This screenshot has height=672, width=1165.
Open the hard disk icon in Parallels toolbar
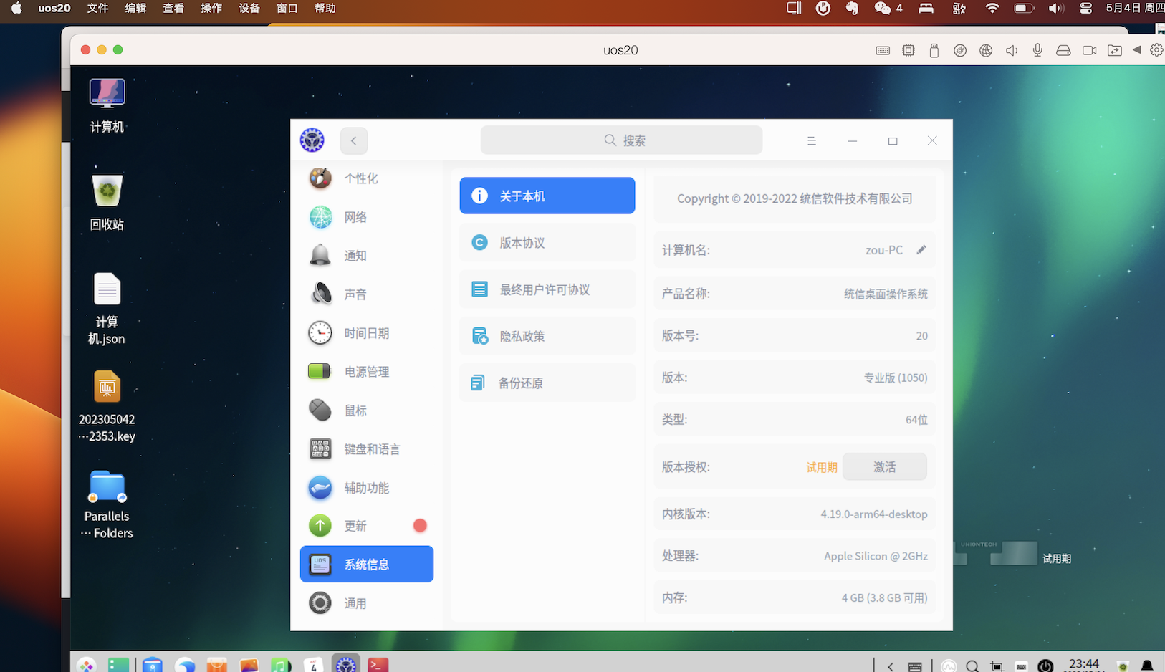(x=1063, y=50)
